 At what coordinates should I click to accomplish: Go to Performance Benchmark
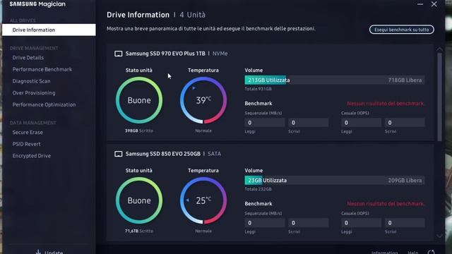pyautogui.click(x=42, y=69)
